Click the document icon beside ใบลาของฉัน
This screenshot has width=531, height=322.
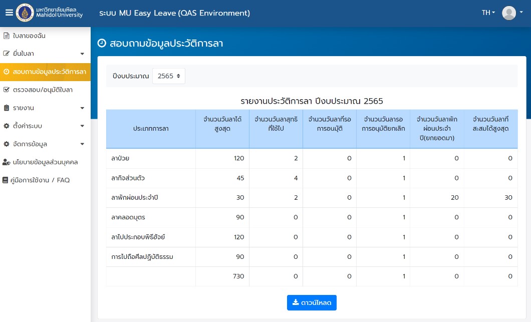[x=7, y=36]
